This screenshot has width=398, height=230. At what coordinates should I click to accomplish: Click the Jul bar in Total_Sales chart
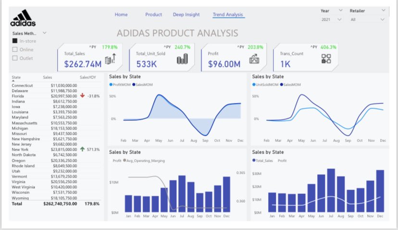(331, 191)
